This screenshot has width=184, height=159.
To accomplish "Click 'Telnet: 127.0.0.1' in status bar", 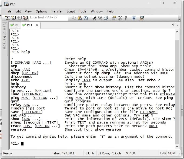I will 63,153.
